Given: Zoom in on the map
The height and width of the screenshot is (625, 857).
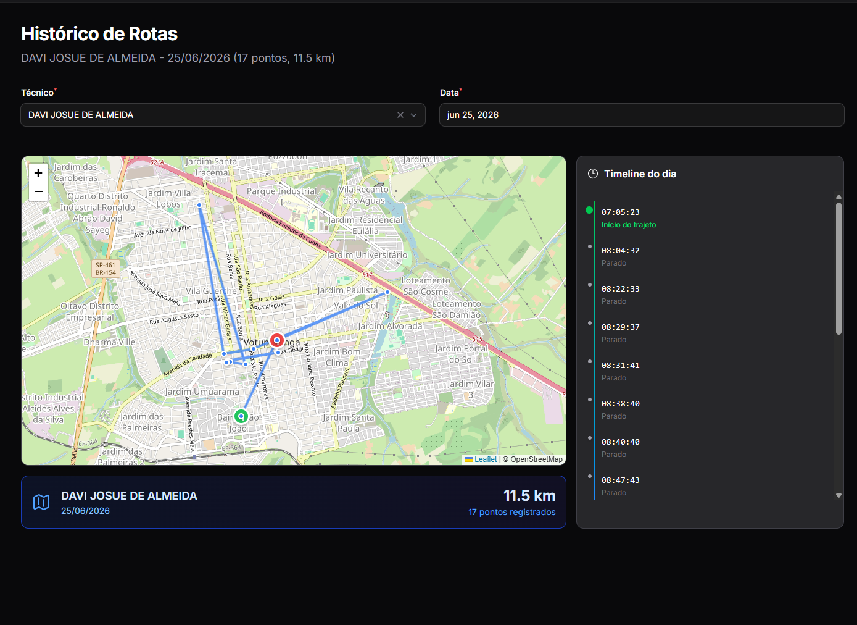Looking at the screenshot, I should click(38, 173).
